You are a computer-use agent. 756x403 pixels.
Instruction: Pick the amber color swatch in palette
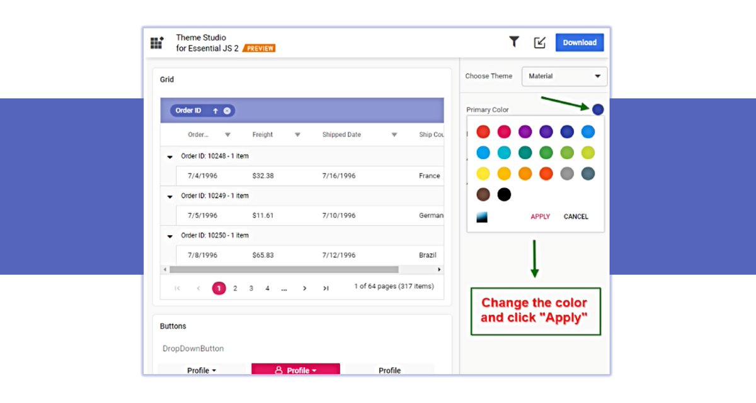504,174
